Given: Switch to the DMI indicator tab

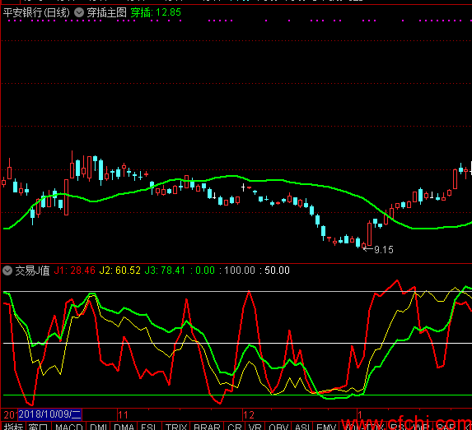Looking at the screenshot, I should [x=99, y=427].
